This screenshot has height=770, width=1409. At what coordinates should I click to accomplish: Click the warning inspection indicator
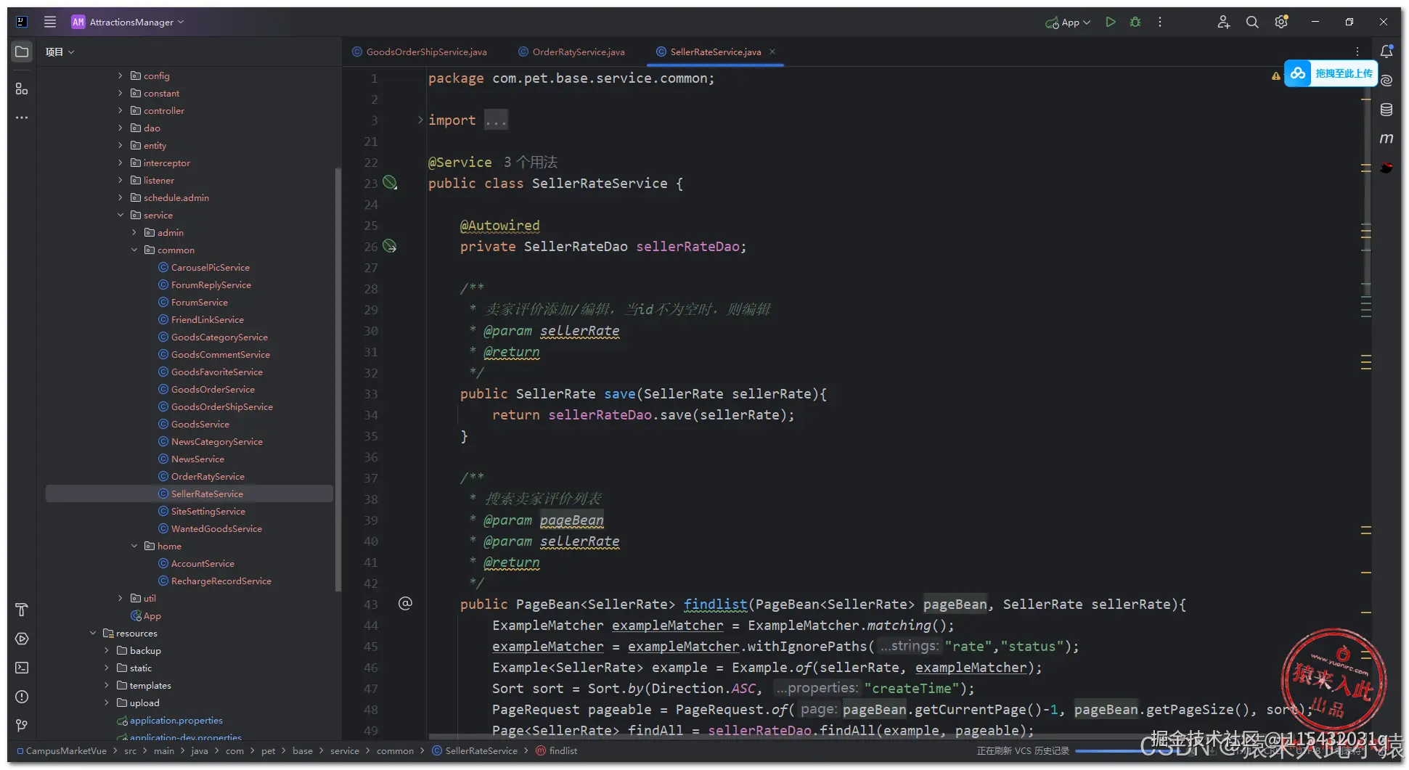coord(1275,75)
